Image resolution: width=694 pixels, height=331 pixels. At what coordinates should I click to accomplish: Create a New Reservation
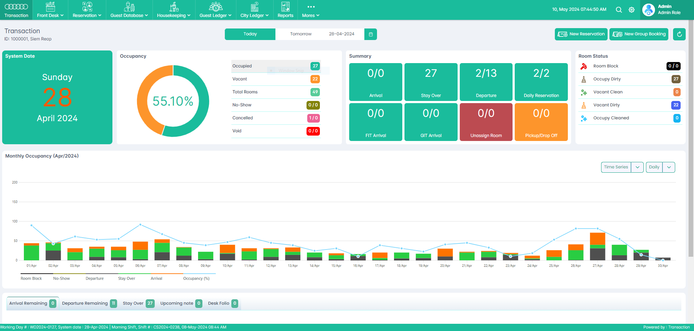pyautogui.click(x=581, y=34)
